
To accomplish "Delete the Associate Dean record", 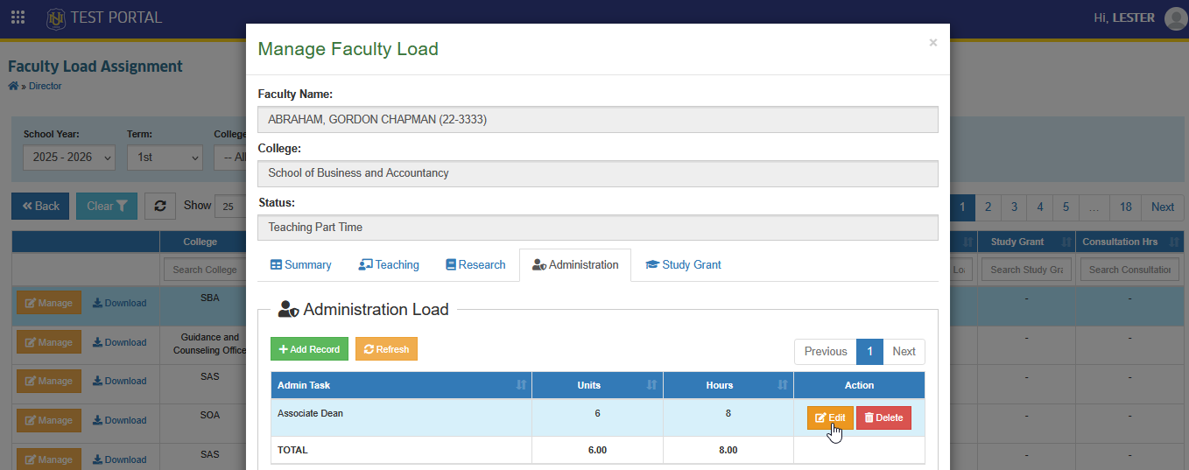I will [x=883, y=418].
